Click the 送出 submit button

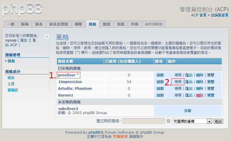[218, 121]
